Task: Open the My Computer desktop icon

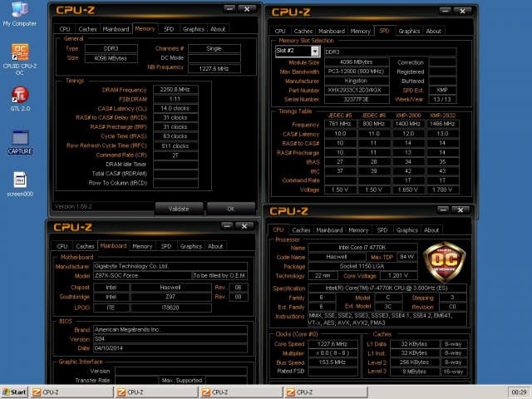Action: 18,12
